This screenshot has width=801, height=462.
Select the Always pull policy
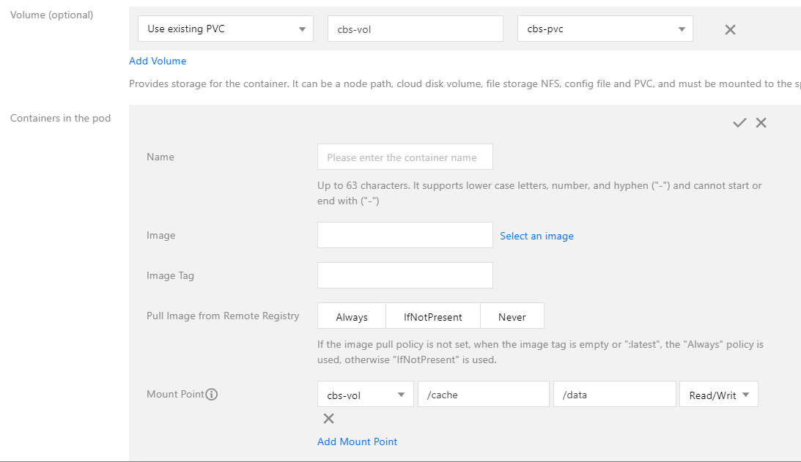tap(352, 317)
